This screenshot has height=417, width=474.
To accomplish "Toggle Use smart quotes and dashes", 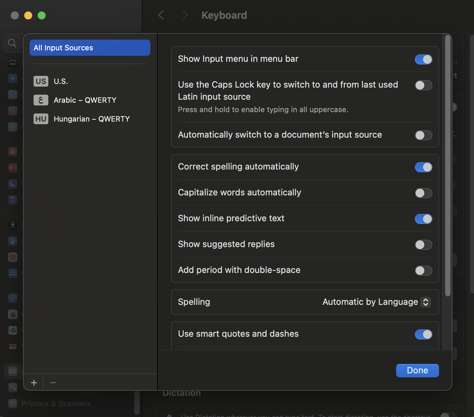I will coord(423,334).
